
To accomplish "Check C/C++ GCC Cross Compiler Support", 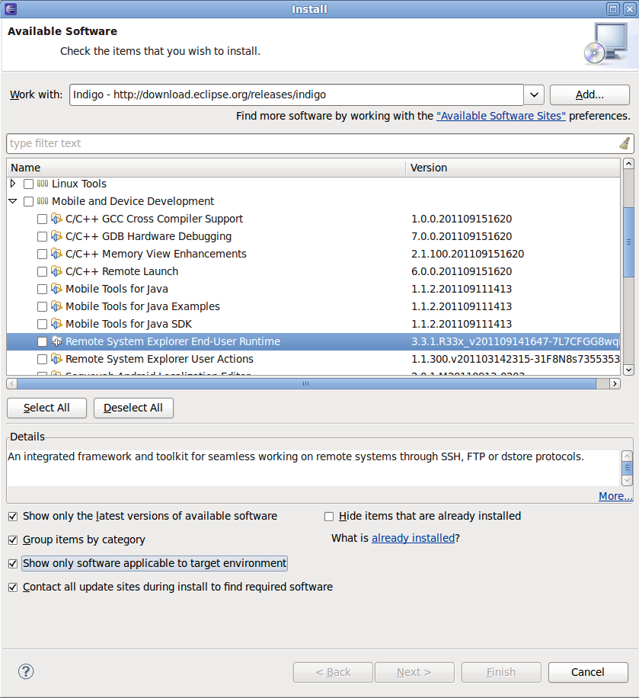I will pyautogui.click(x=43, y=219).
